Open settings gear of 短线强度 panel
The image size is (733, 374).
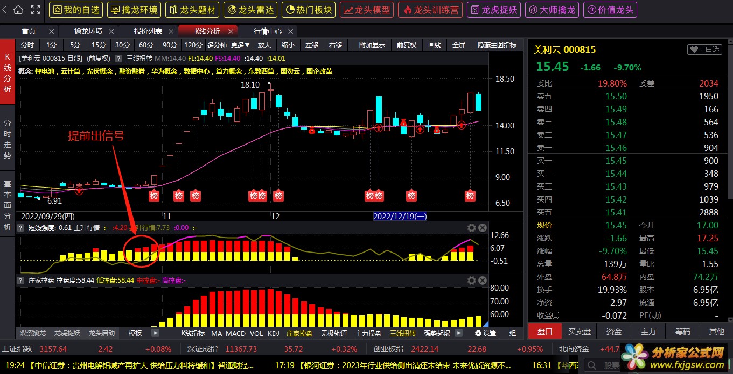[472, 228]
